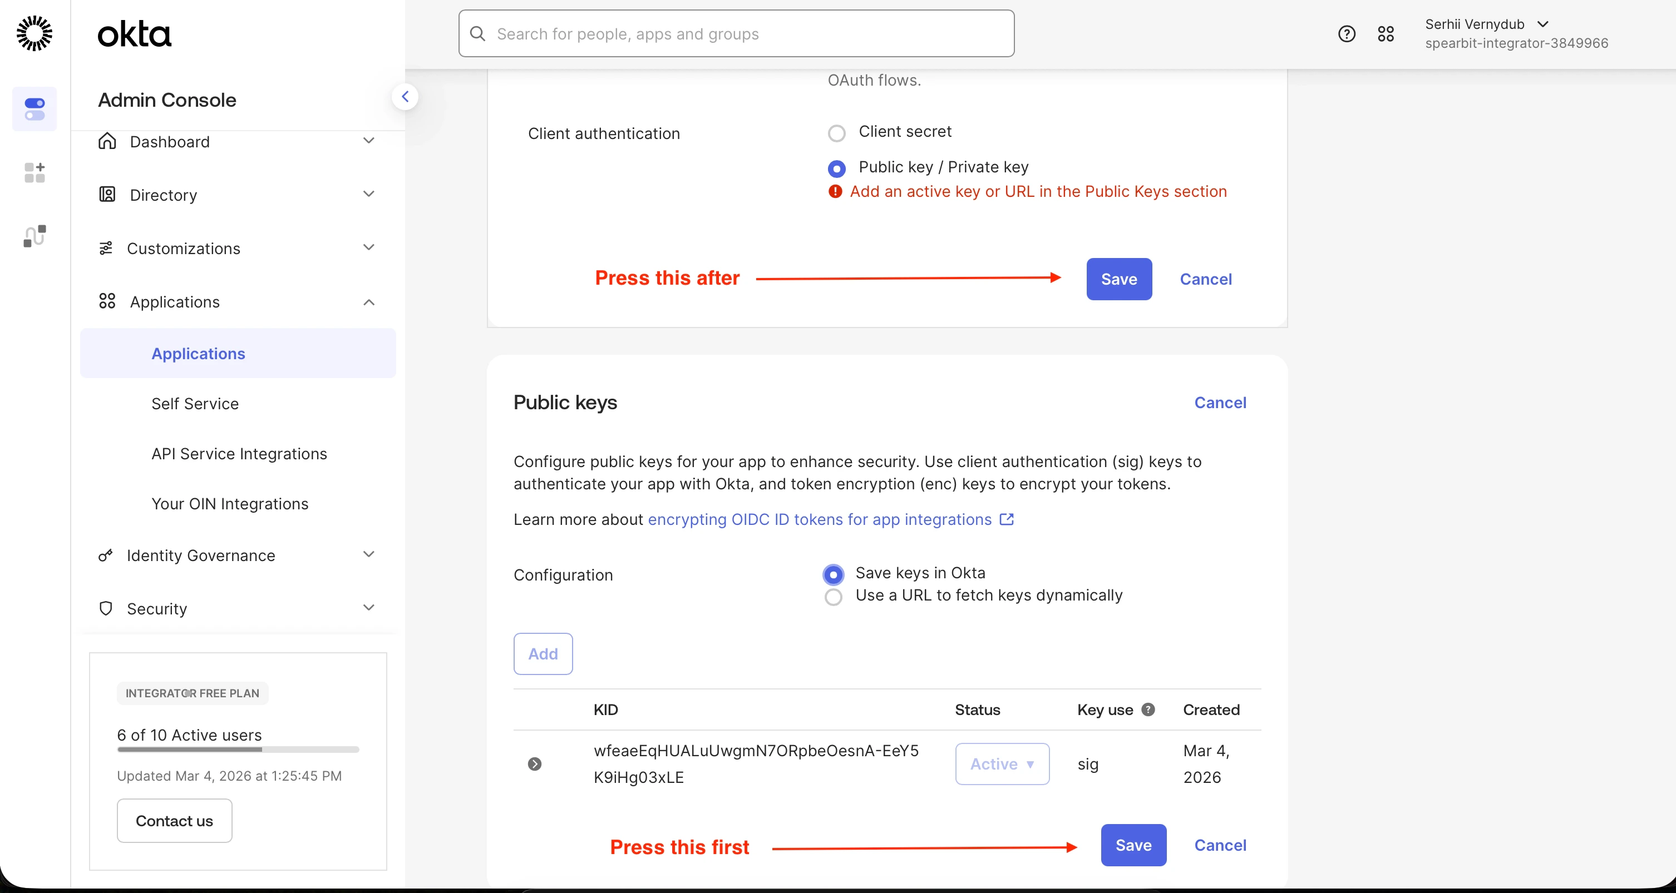1676x893 pixels.
Task: Click the add-apps grid plus icon in left rail
Action: click(34, 173)
